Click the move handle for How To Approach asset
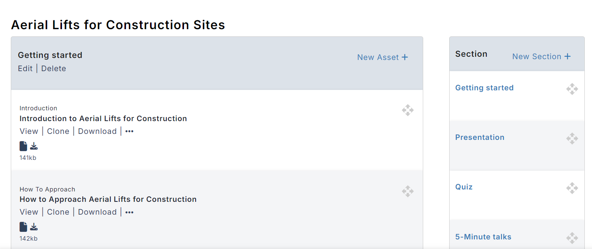Image resolution: width=592 pixels, height=249 pixels. coord(408,191)
